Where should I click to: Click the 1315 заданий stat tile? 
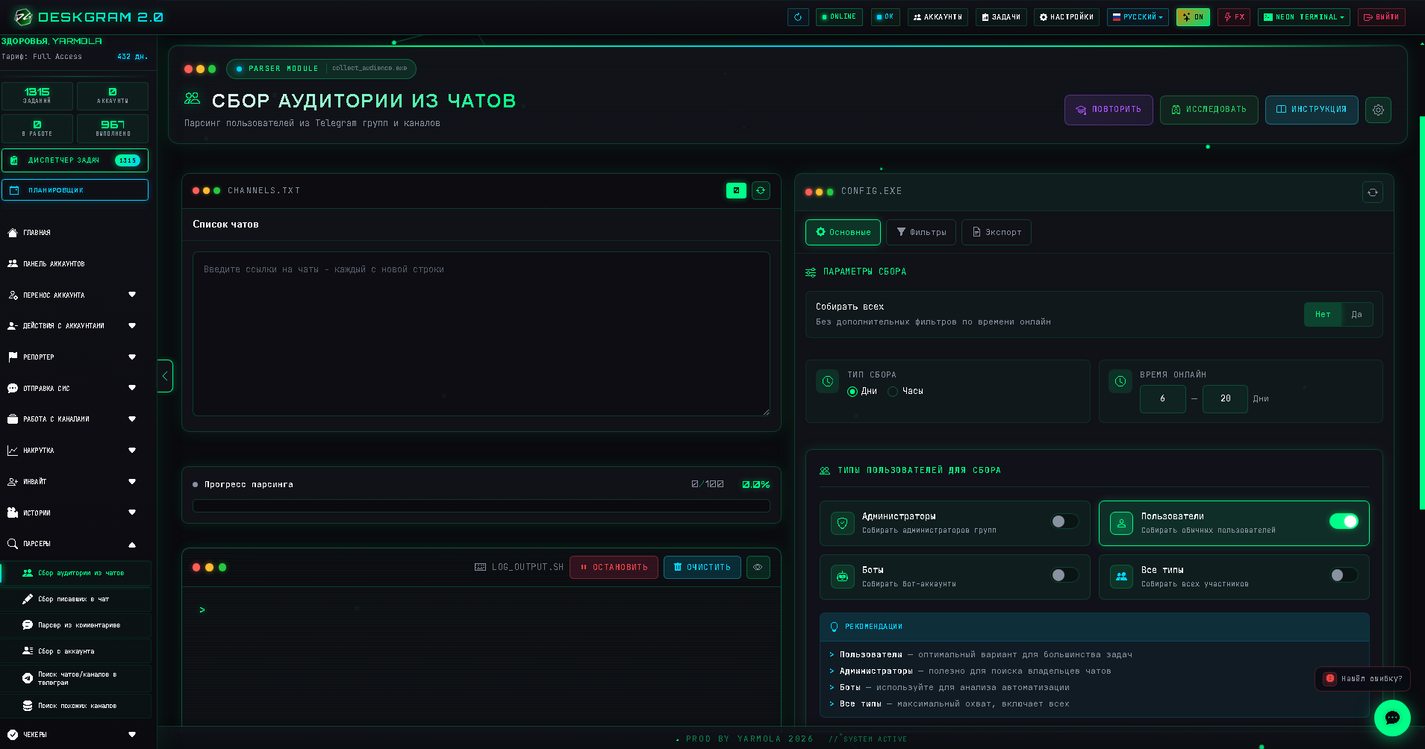37,95
